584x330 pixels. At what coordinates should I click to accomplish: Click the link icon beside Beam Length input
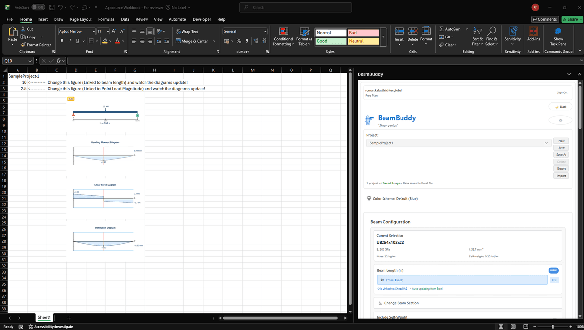[554, 280]
